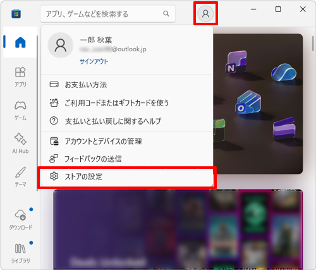The width and height of the screenshot is (316, 270).
Task: Click the OneNote icon in the banner
Action: (236, 62)
